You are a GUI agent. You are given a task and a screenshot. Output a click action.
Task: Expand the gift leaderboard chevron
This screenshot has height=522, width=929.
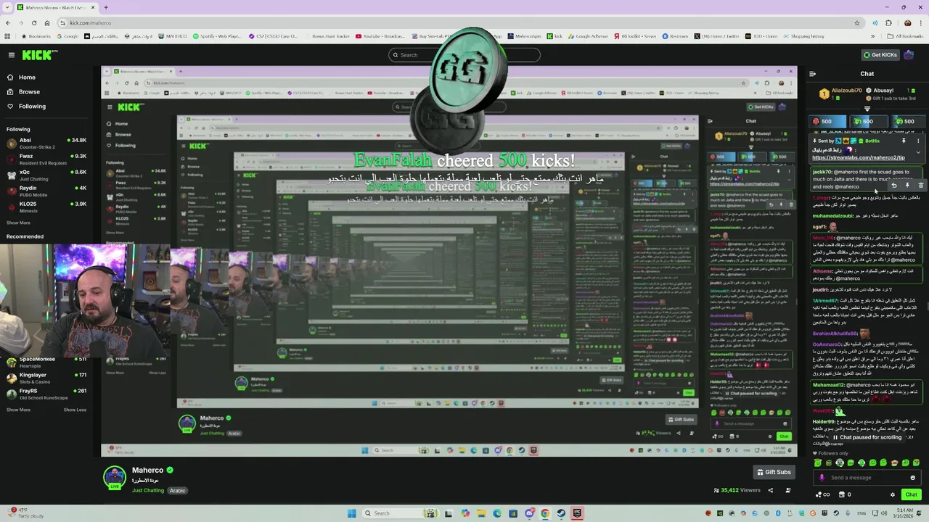867,109
